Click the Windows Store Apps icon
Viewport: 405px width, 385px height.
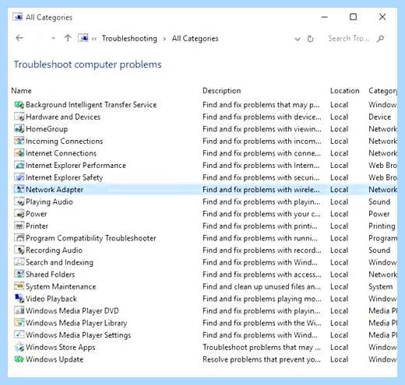[x=19, y=347]
